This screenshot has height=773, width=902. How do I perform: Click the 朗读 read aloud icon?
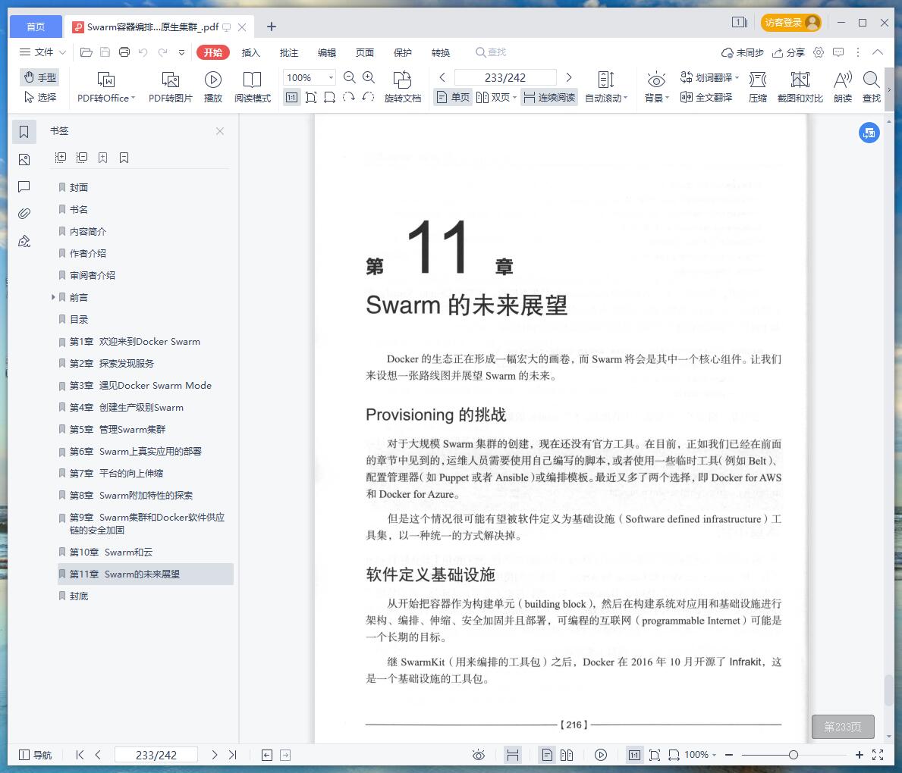843,87
